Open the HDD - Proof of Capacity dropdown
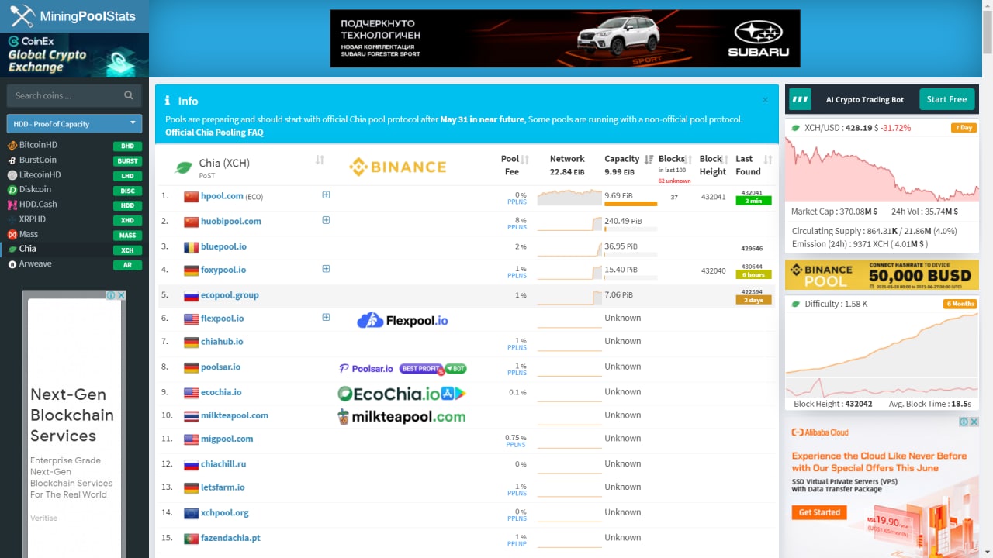The height and width of the screenshot is (558, 993). pos(74,123)
